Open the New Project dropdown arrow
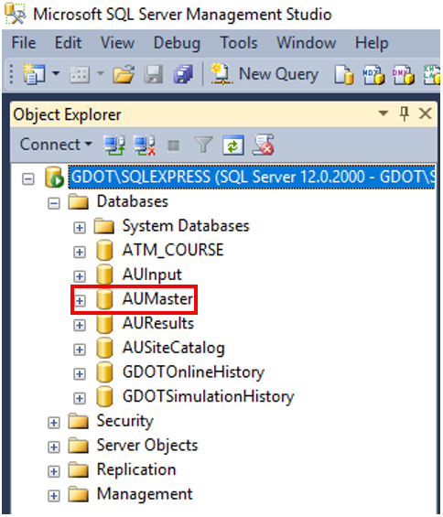 click(x=56, y=73)
